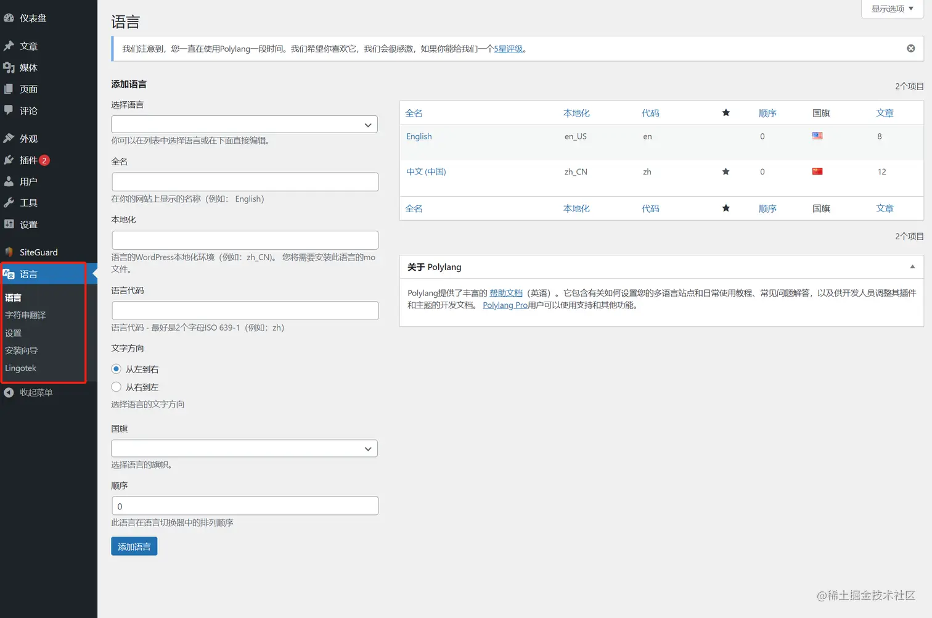Click the 顺序 order input field
Image resolution: width=932 pixels, height=618 pixels.
click(x=245, y=506)
